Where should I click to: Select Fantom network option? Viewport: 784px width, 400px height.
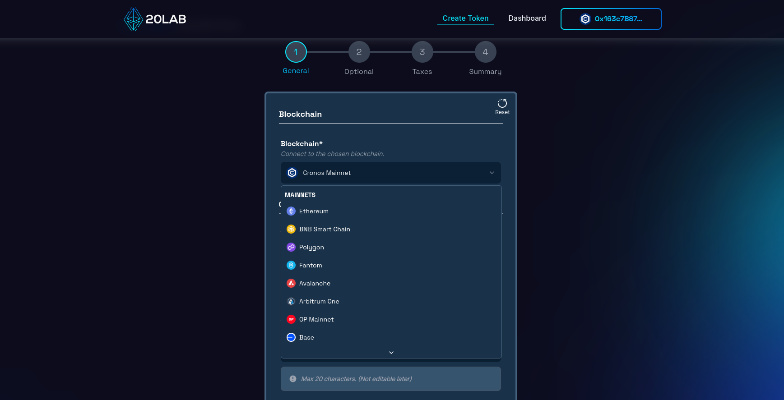[x=391, y=265]
